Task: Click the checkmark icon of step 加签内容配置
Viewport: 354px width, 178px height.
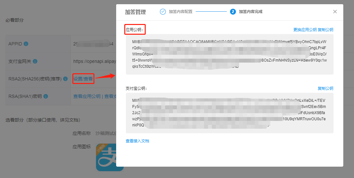Action: [163, 11]
